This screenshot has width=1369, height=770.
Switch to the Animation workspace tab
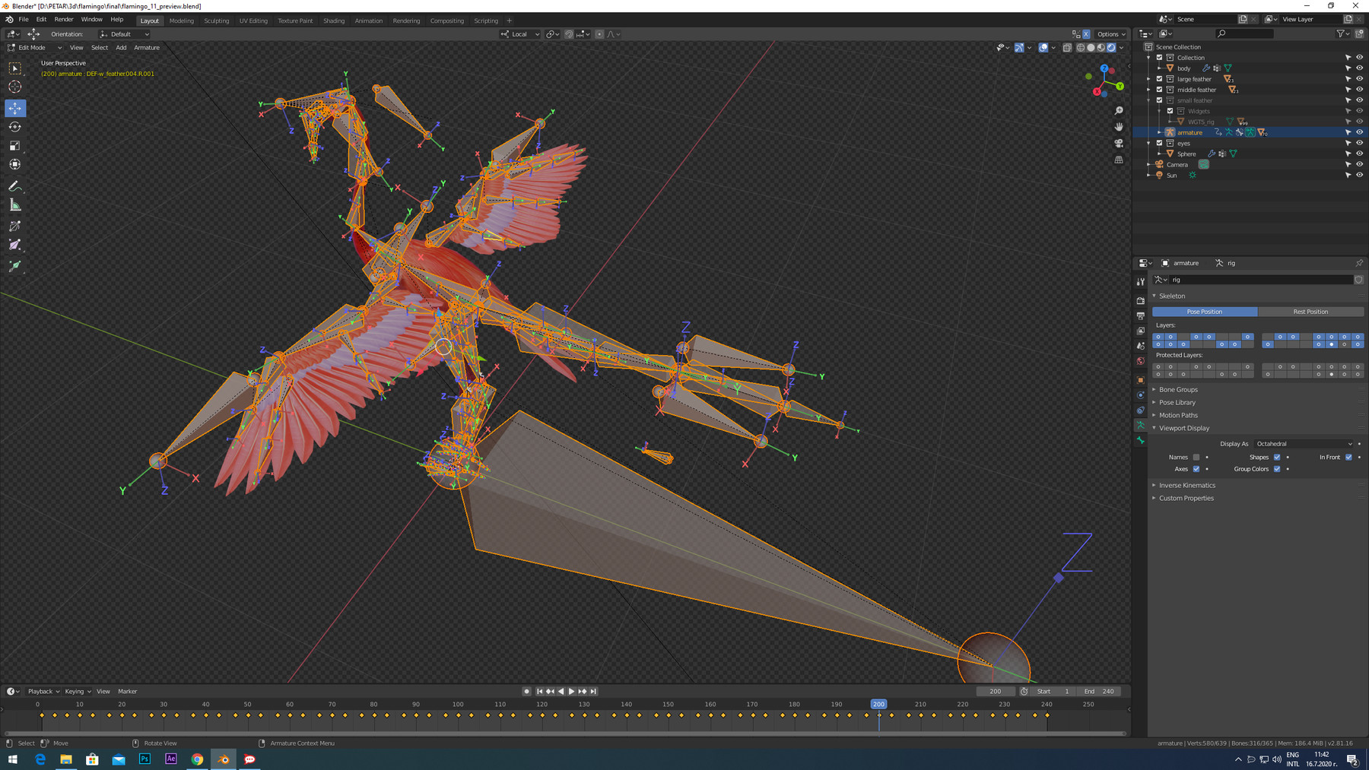[369, 21]
